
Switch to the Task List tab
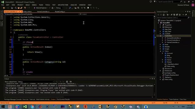click(x=32, y=100)
